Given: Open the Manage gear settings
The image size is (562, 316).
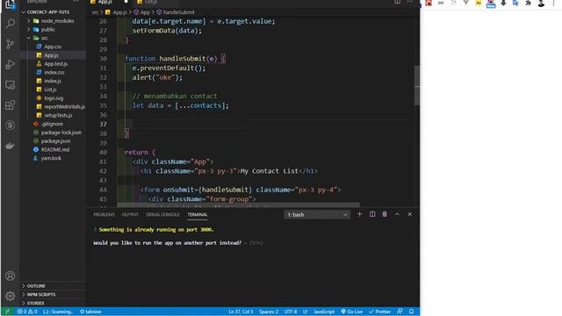Looking at the screenshot, I should pos(10,296).
